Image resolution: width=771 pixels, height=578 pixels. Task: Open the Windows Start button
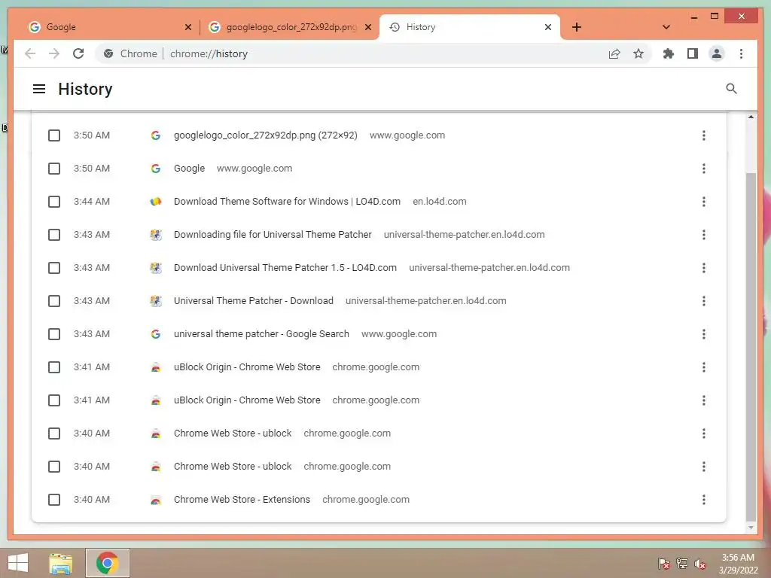[x=18, y=563]
